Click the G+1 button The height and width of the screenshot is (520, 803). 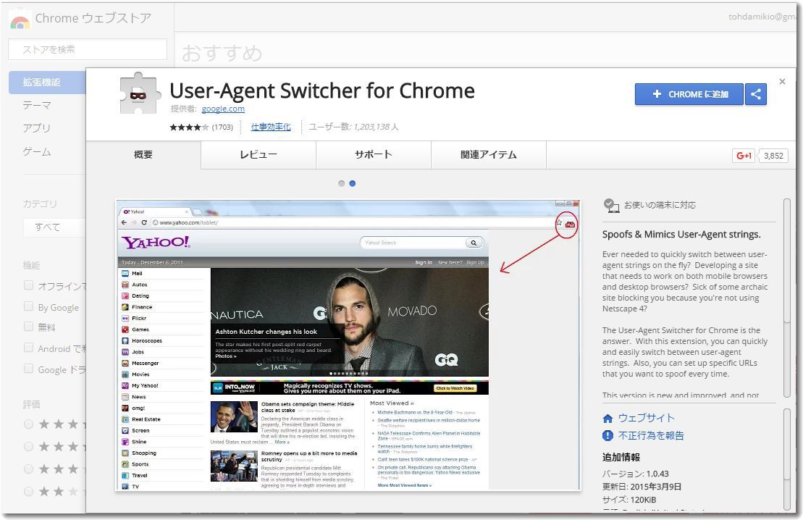[744, 155]
